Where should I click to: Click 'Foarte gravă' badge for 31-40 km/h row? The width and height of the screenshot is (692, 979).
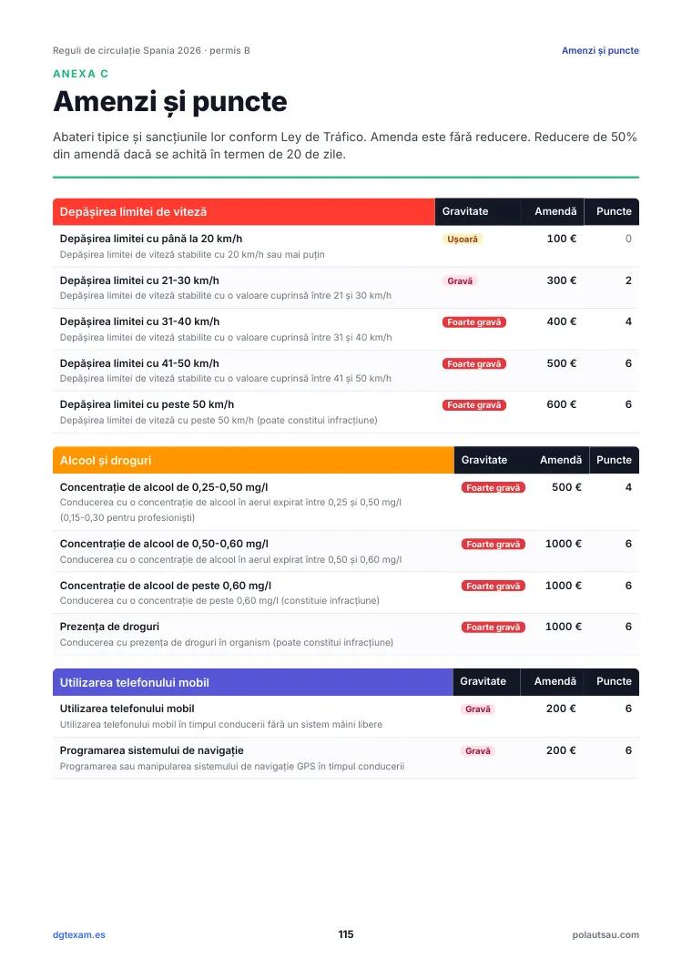(x=474, y=322)
